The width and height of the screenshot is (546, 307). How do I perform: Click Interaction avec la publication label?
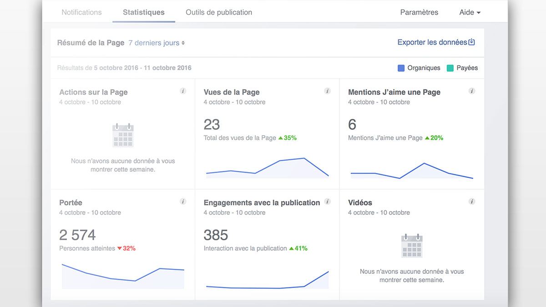click(245, 248)
